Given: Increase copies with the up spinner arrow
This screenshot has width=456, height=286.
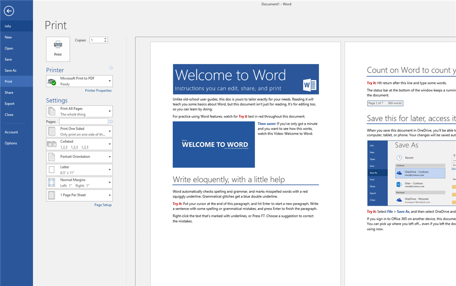Looking at the screenshot, I should pos(105,38).
